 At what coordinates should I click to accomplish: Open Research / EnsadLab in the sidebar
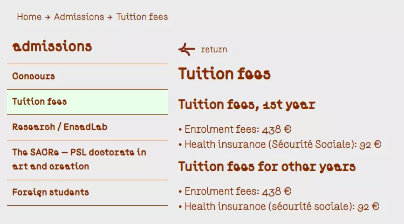tap(59, 127)
